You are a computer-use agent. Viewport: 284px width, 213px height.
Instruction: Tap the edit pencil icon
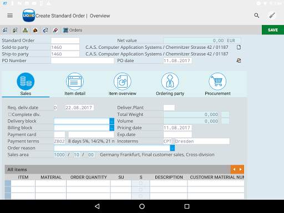[x=272, y=16]
